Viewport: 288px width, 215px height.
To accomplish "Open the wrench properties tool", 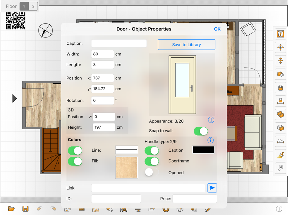I will tap(280, 168).
